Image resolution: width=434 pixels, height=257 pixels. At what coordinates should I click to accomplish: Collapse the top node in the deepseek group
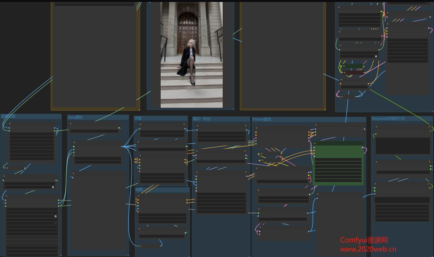(376, 127)
